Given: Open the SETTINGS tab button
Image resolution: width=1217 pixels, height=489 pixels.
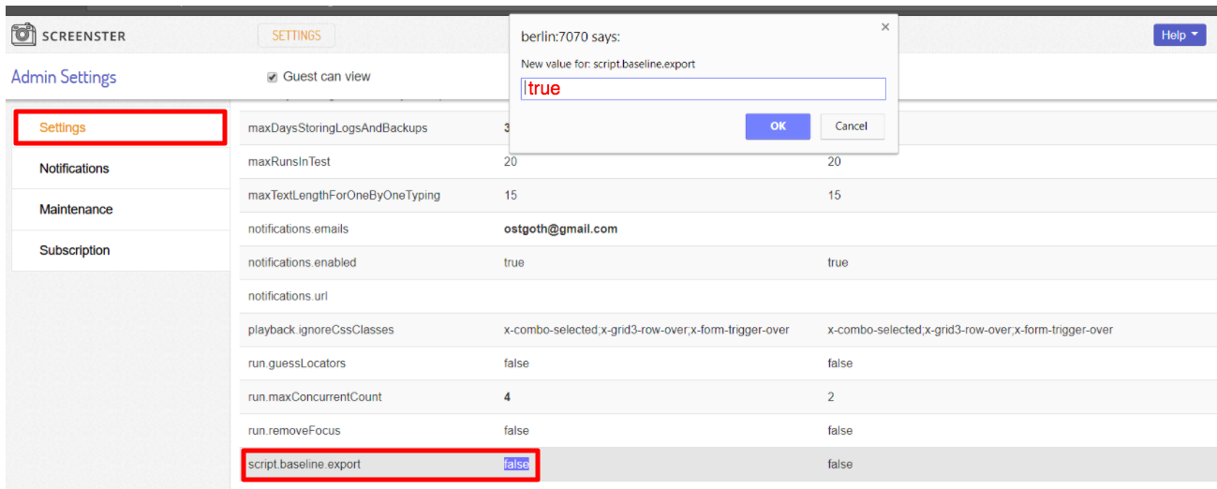Looking at the screenshot, I should click(x=296, y=36).
